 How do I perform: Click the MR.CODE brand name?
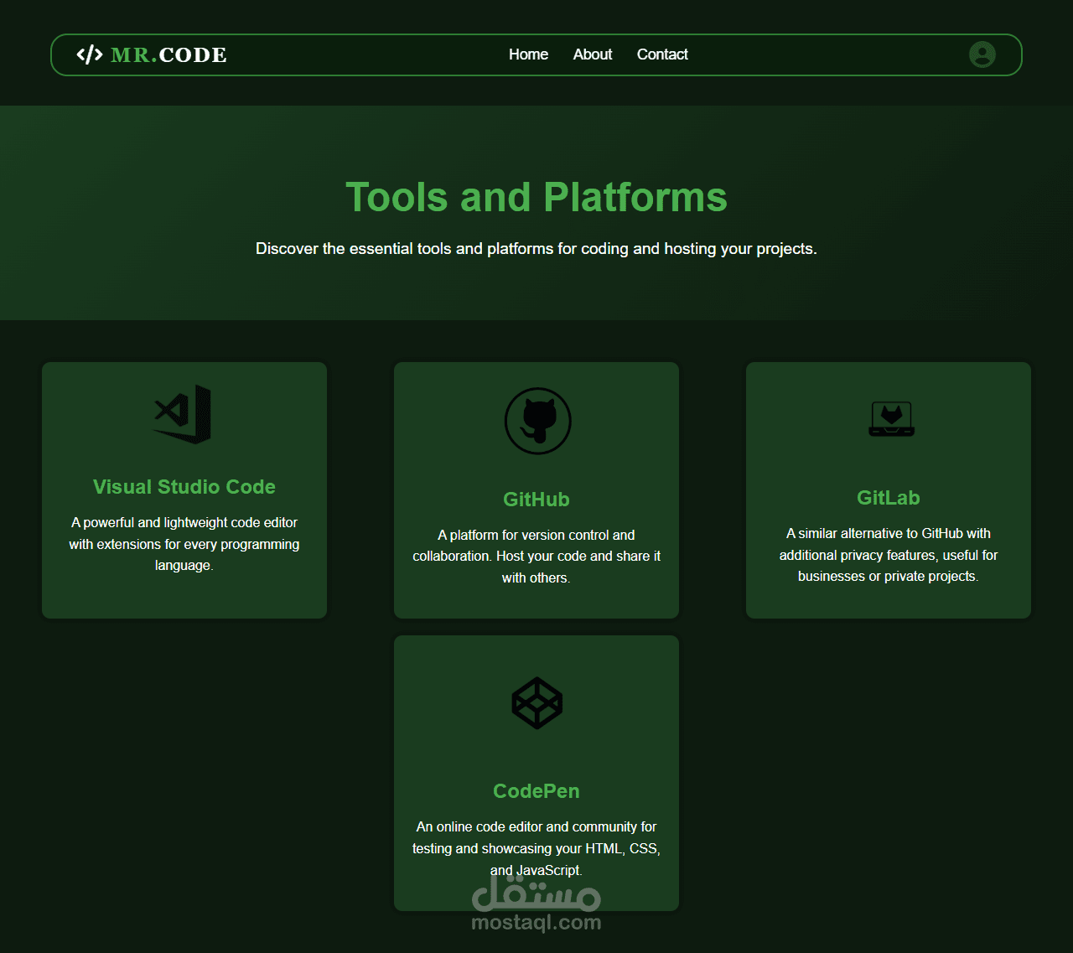click(168, 55)
